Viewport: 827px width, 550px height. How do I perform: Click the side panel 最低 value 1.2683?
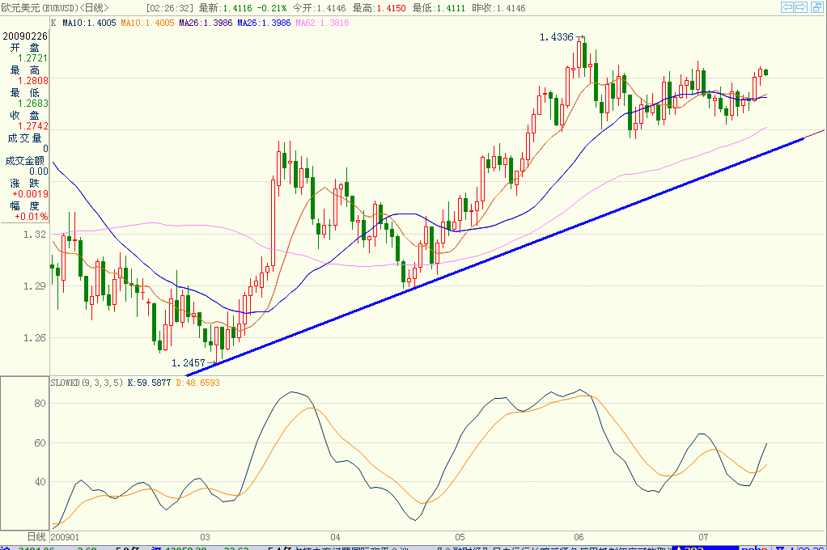[32, 104]
